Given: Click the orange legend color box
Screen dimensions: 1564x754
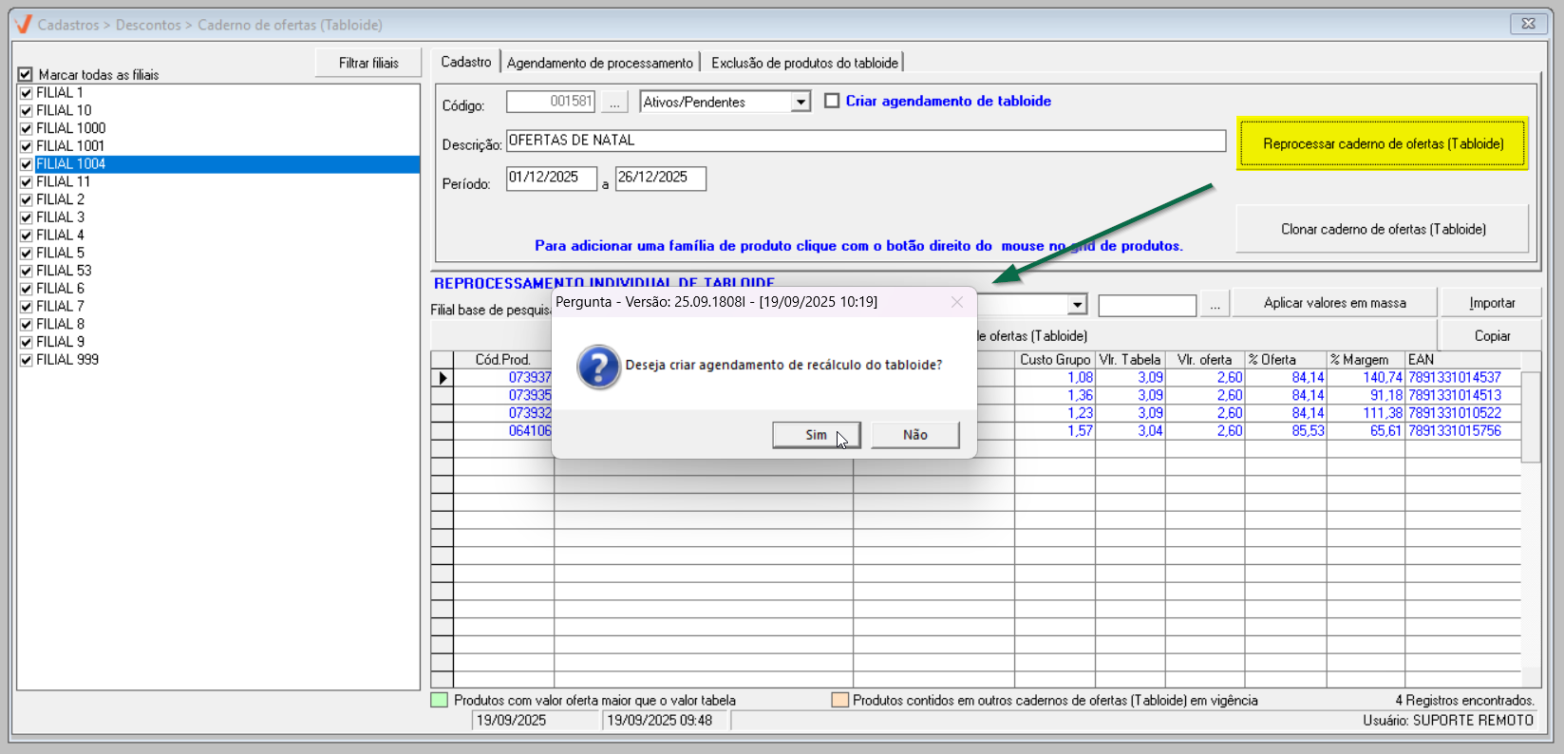Looking at the screenshot, I should click(839, 700).
